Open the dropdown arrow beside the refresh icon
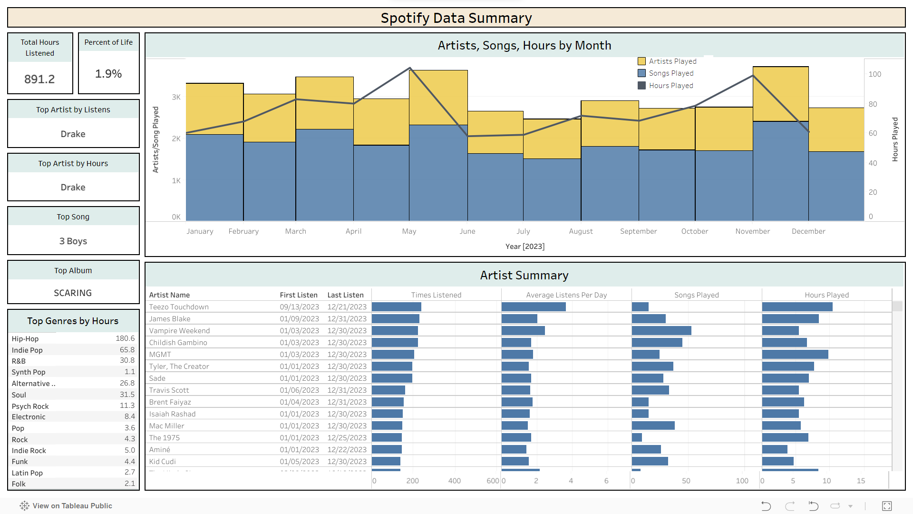This screenshot has height=514, width=913. (850, 506)
